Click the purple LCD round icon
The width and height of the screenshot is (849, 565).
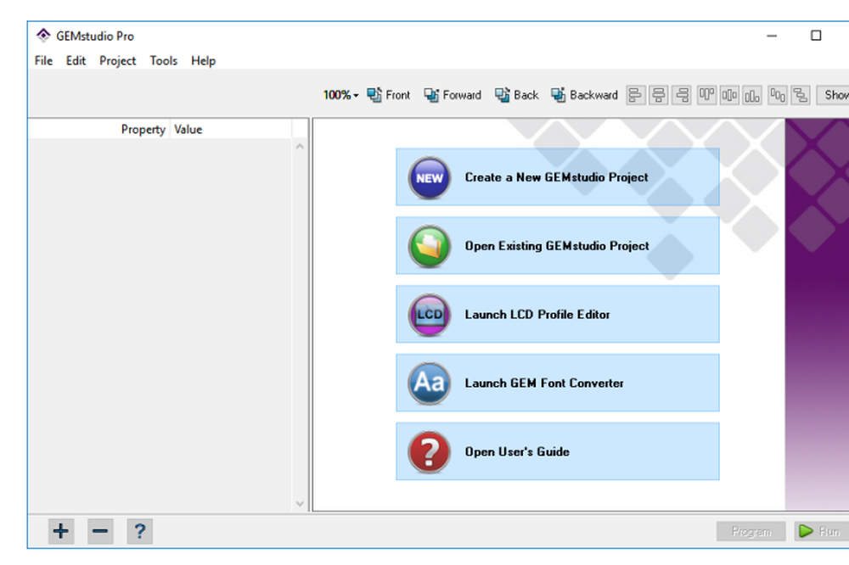click(x=429, y=315)
